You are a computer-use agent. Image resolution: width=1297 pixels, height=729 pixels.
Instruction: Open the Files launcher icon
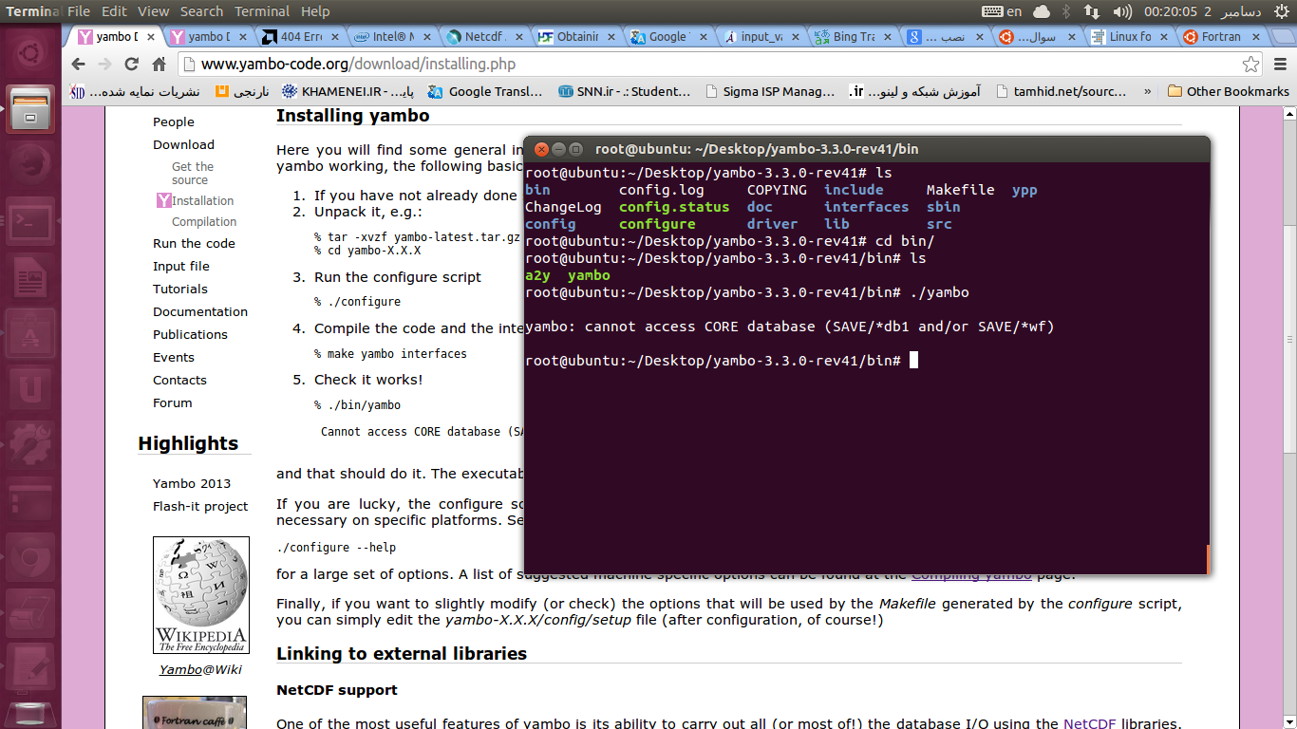tap(30, 110)
